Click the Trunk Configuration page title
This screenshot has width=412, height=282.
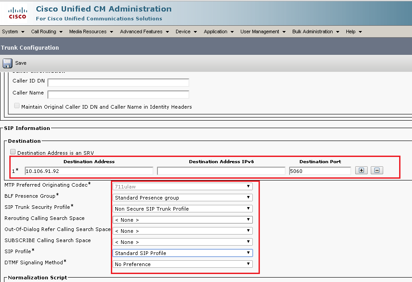tap(30, 47)
